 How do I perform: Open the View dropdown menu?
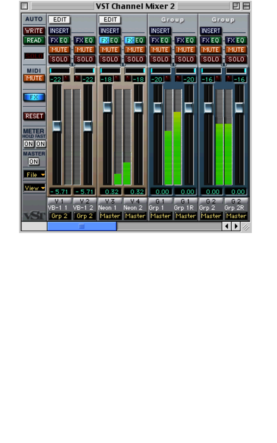click(34, 188)
